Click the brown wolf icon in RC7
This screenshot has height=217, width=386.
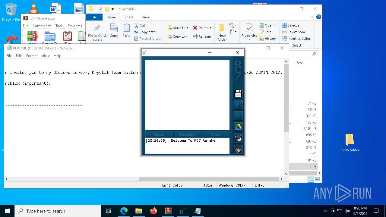pyautogui.click(x=238, y=149)
